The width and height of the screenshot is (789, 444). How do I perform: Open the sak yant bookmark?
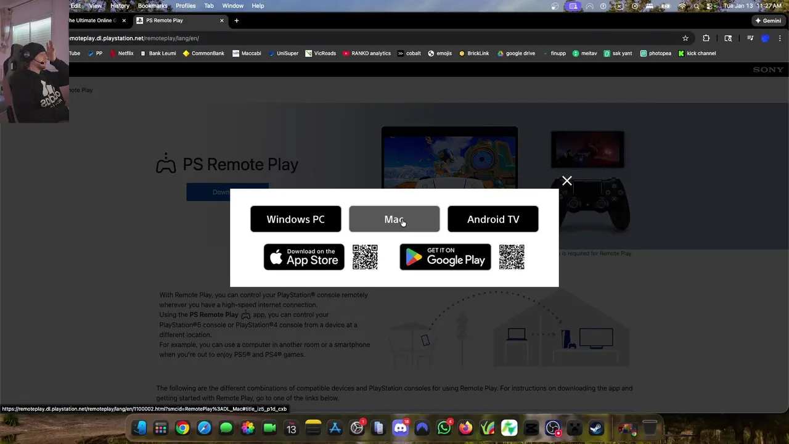[618, 54]
